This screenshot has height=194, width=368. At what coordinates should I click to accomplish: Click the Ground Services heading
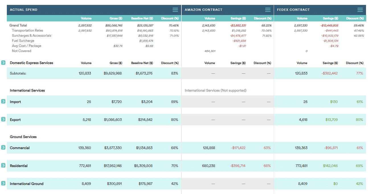tap(23, 137)
